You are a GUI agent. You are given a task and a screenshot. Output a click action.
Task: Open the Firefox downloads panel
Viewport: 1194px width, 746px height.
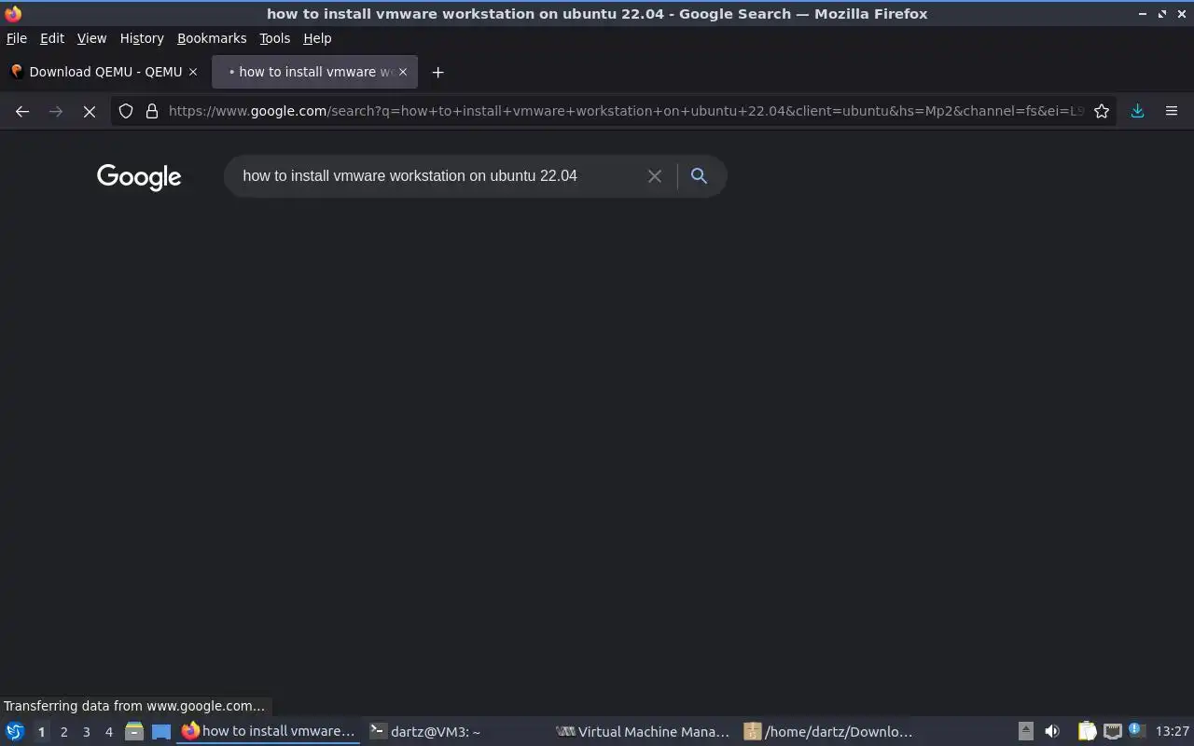(x=1137, y=111)
